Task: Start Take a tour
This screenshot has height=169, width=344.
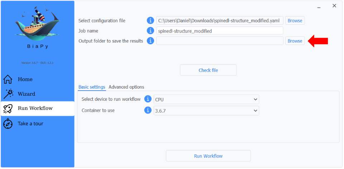Action: click(x=38, y=124)
